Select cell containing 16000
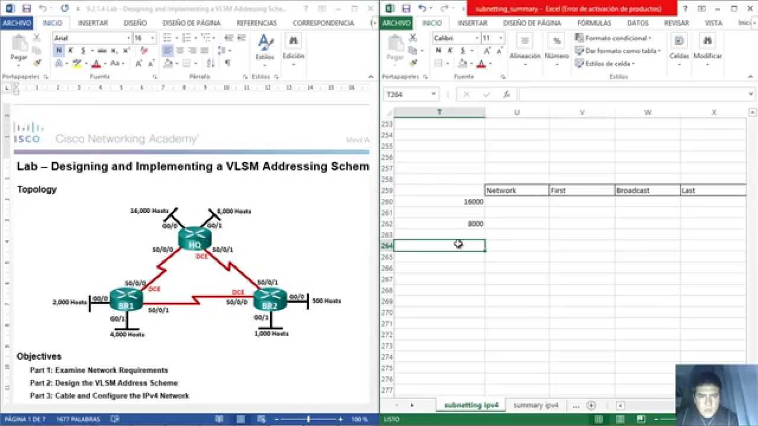Viewport: 758px width, 426px height. pyautogui.click(x=439, y=202)
